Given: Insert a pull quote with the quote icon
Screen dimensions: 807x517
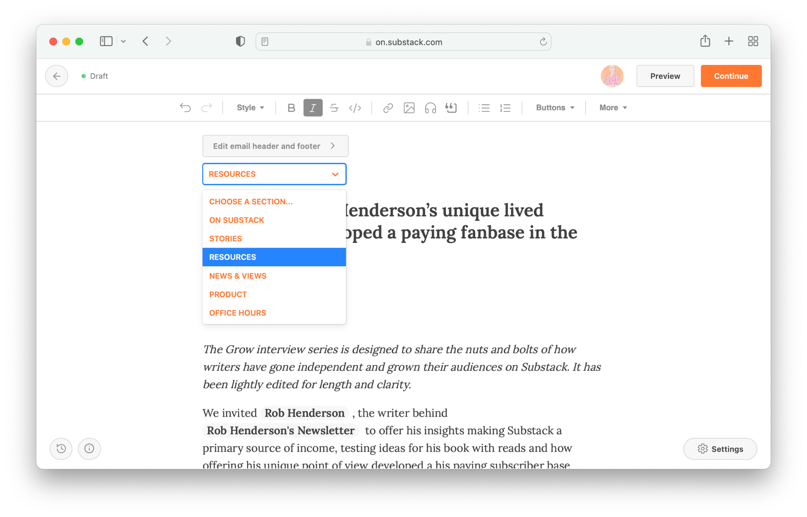Looking at the screenshot, I should coord(451,107).
